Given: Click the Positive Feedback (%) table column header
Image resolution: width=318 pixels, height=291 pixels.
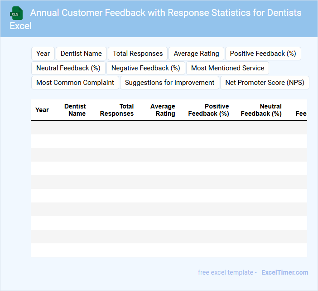Looking at the screenshot, I should click(x=209, y=110).
